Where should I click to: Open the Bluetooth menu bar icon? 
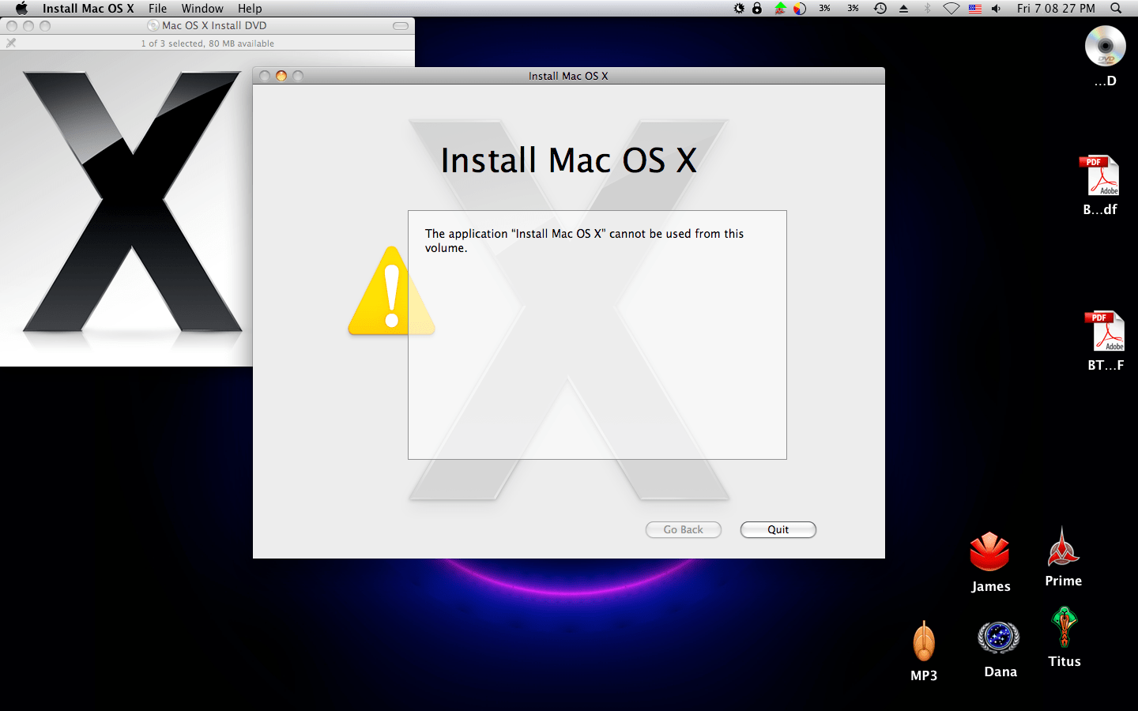pos(927,9)
